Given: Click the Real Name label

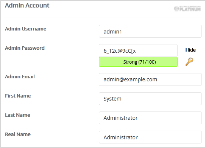Looking at the screenshot, I should click(x=18, y=134).
